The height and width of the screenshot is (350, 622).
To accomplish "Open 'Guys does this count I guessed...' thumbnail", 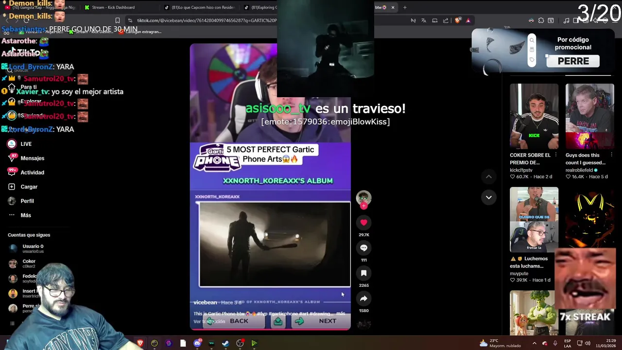I will point(589,116).
